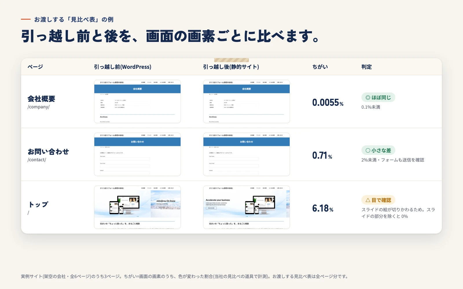The width and height of the screenshot is (463, 289).
Task: Open the 会社概要 before-migration WordPress thumbnail
Action: (137, 101)
